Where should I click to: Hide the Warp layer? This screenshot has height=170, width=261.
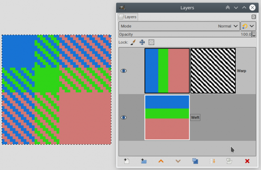click(x=124, y=71)
